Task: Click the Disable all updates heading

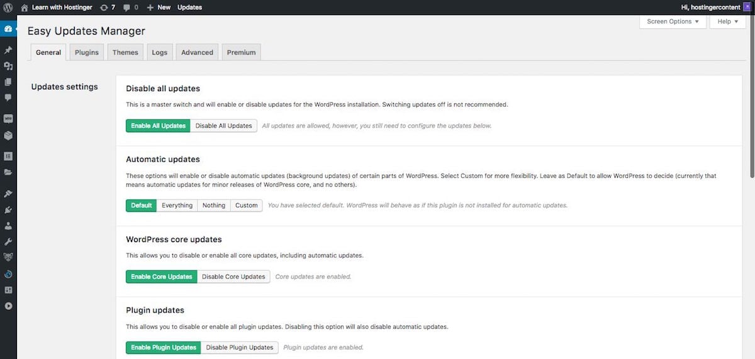Action: click(163, 89)
